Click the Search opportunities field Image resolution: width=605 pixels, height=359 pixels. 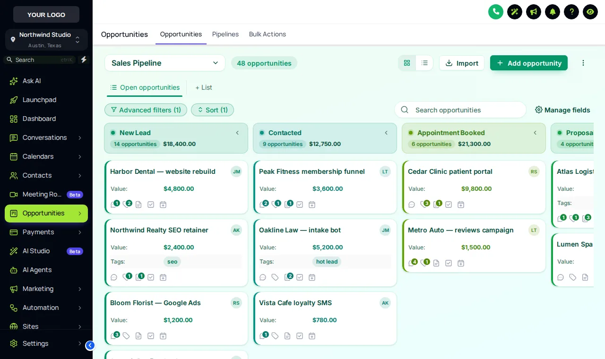pos(460,110)
